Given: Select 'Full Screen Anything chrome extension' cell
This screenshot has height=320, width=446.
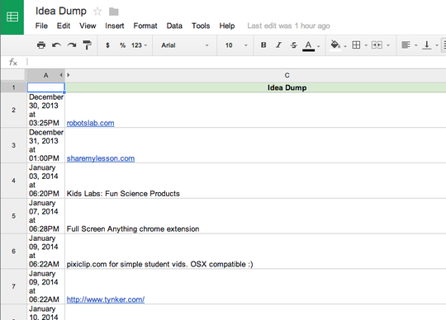Looking at the screenshot, I should click(255, 216).
